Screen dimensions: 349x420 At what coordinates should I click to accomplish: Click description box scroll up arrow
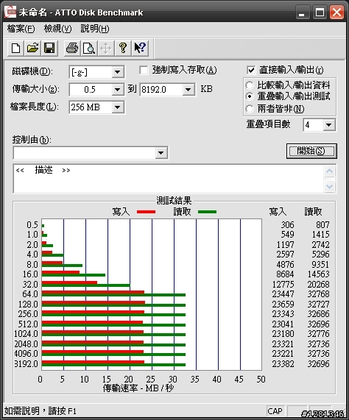coord(329,171)
